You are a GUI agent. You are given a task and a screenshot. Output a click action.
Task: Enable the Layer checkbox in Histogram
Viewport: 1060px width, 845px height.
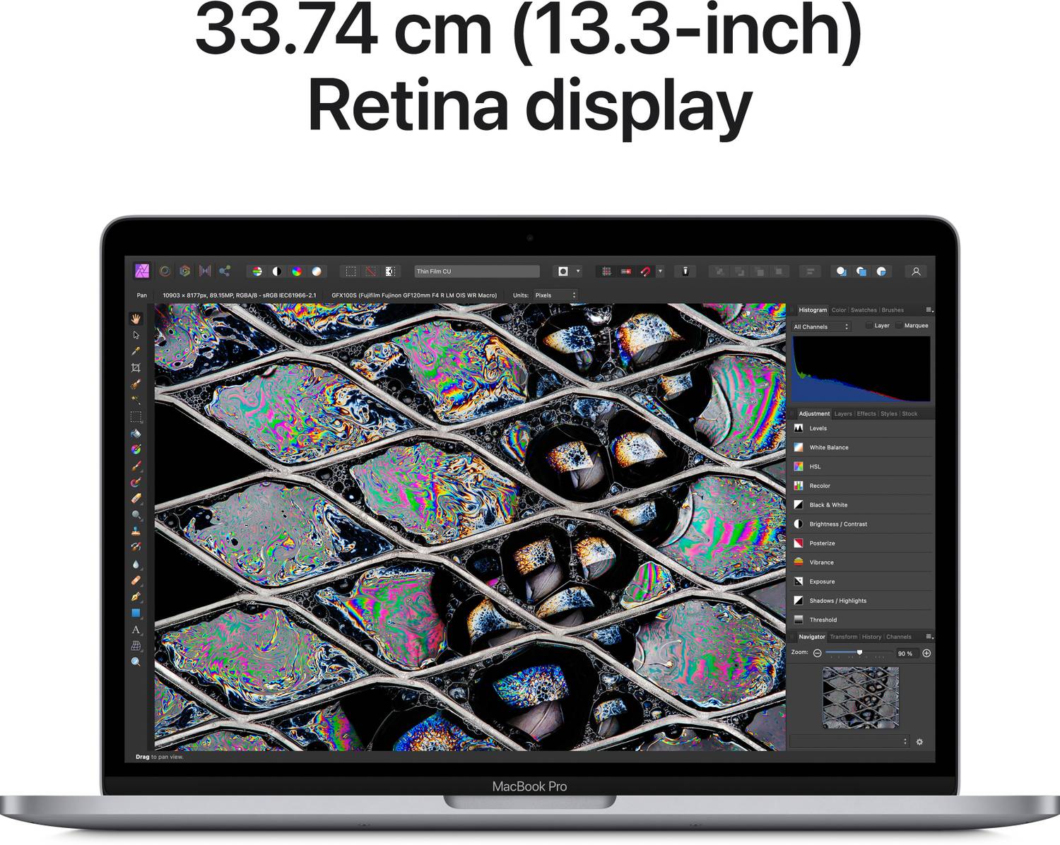click(x=868, y=326)
